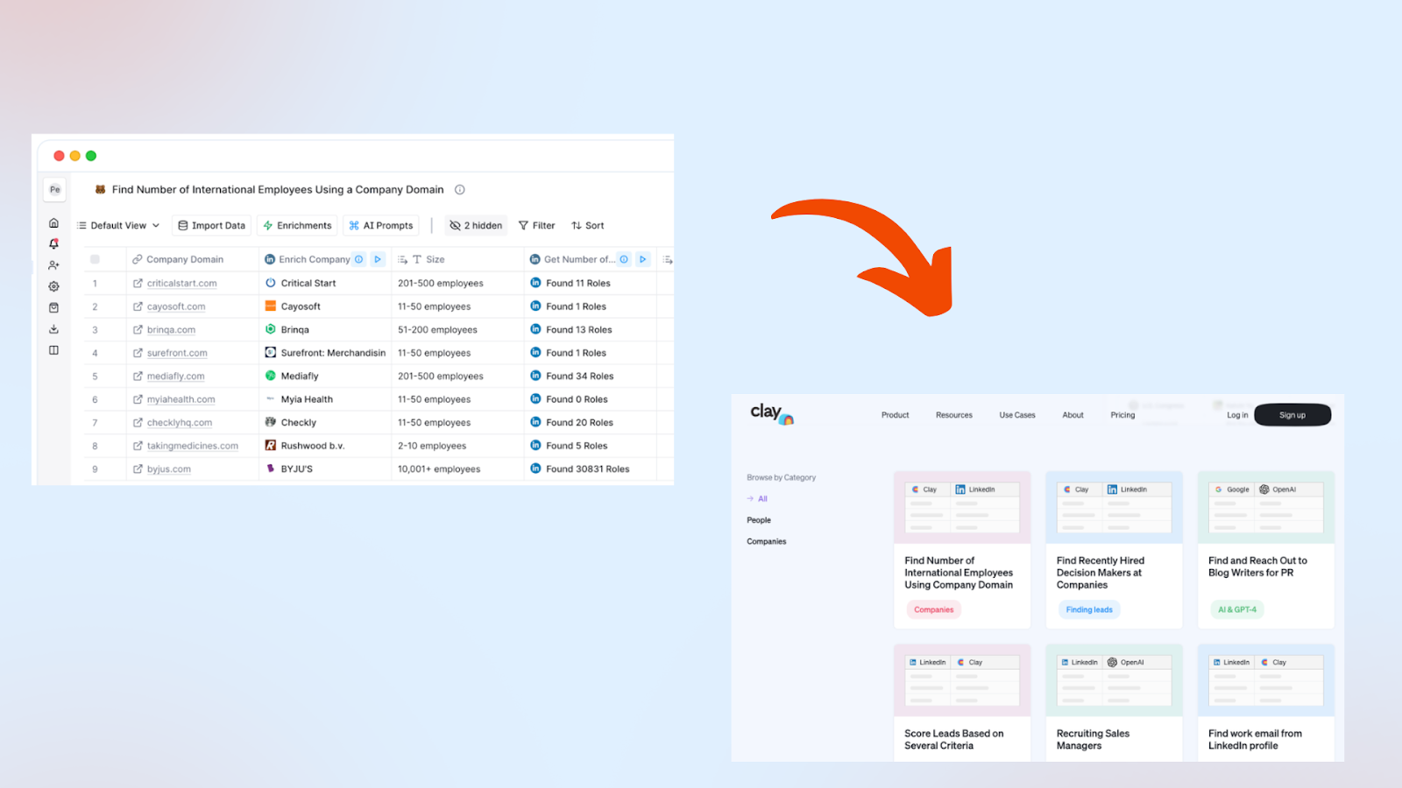Screen dimensions: 1402x788
Task: Open the Pricing page from the navbar
Action: pyautogui.click(x=1122, y=415)
